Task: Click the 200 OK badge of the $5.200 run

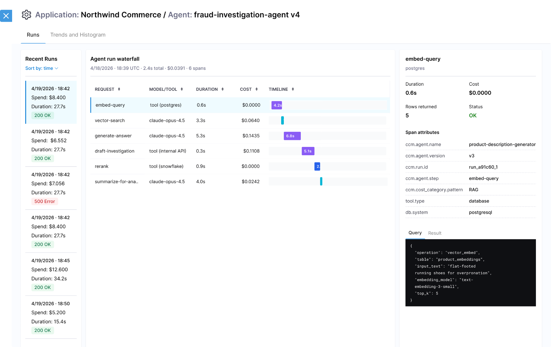Action: pyautogui.click(x=43, y=330)
